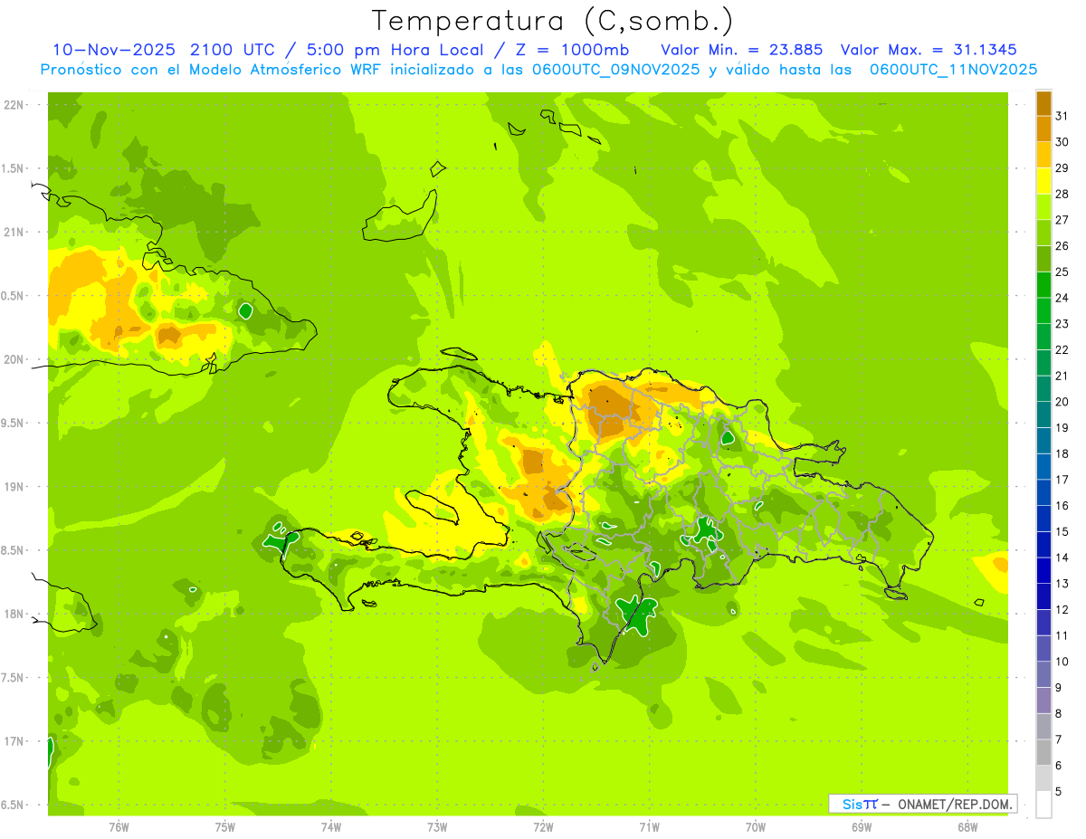Click the legend value '24'
This screenshot has height=839, width=1086.
pyautogui.click(x=1062, y=298)
